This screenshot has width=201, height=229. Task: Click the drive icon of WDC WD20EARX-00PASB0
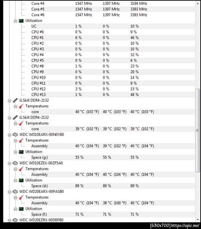[x=15, y=192]
